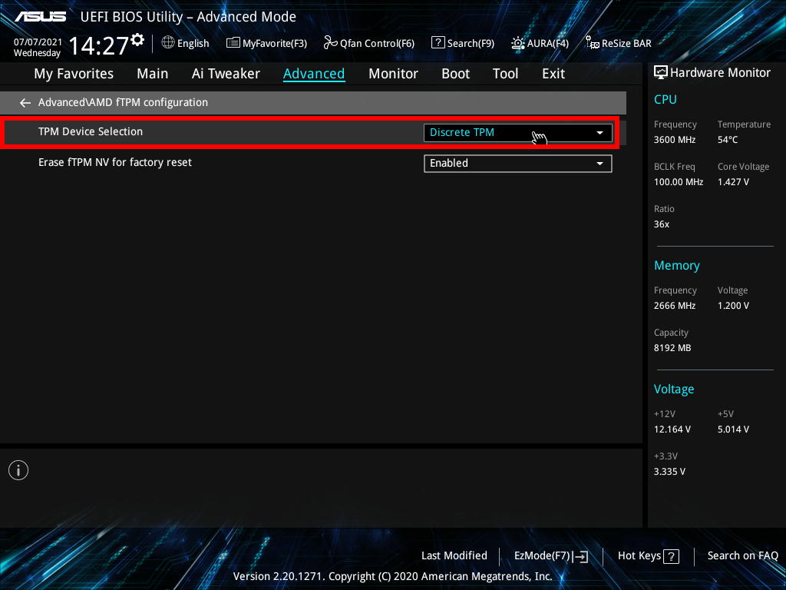
Task: Click the date 07/07/2021
Action: coord(38,42)
